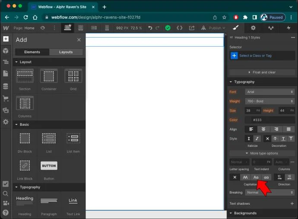Select the Mobile portrait breakpoint icon
The image size is (298, 219).
tap(107, 28)
